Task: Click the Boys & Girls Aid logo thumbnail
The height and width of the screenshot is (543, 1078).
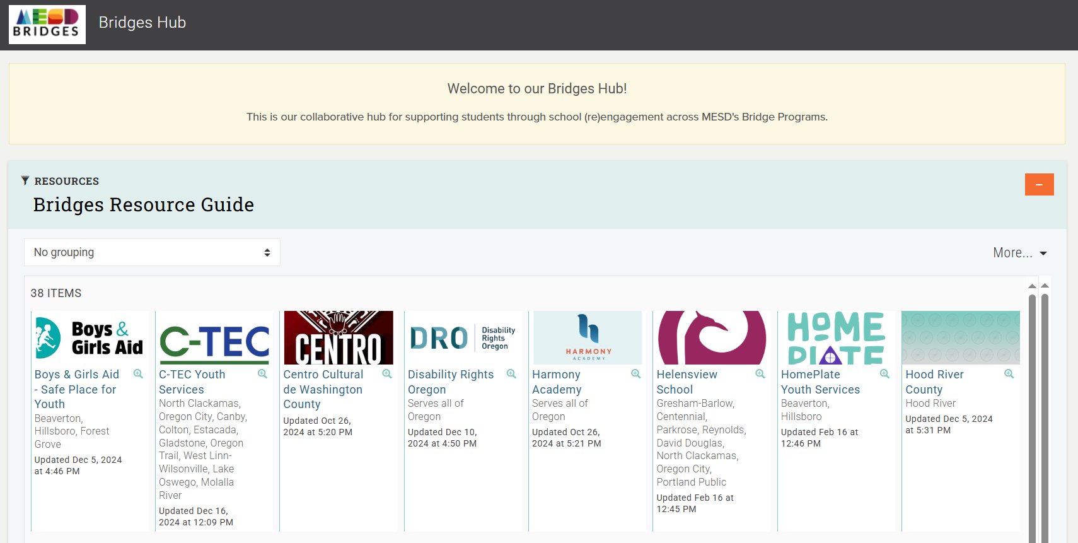Action: (x=90, y=337)
